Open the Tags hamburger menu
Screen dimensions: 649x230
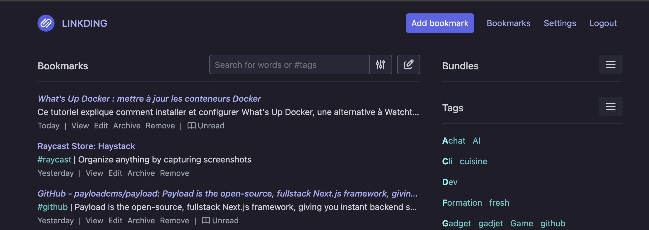[611, 106]
